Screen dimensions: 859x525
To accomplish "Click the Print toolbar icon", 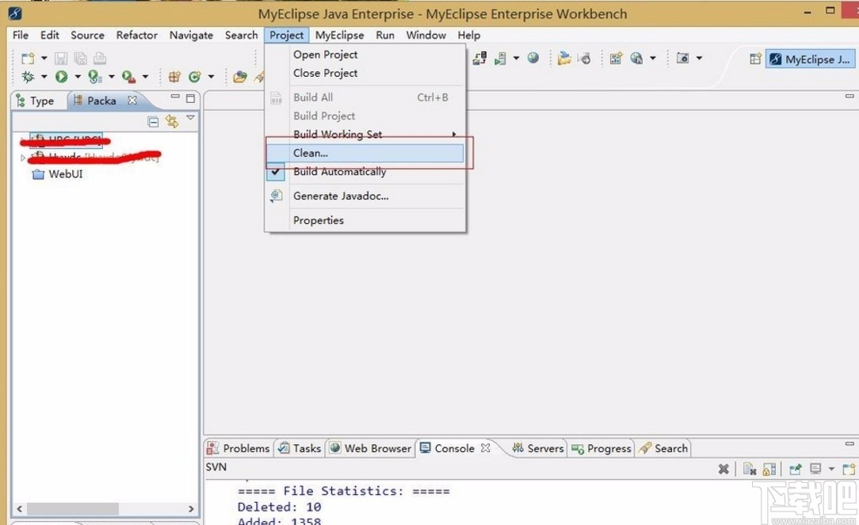I will pos(99,58).
